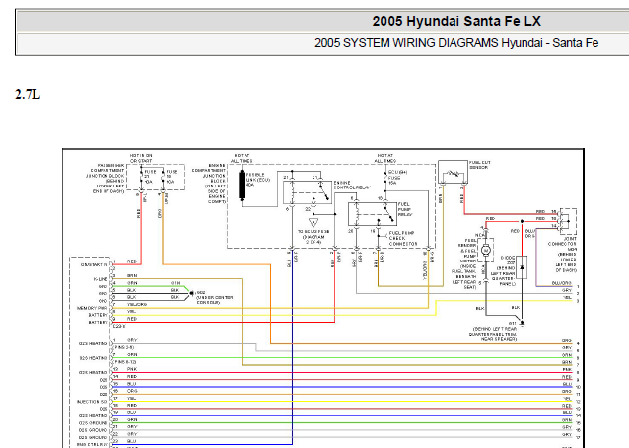Click the 'FUSIBLE LINK (ECU) 40A' label

point(258,180)
